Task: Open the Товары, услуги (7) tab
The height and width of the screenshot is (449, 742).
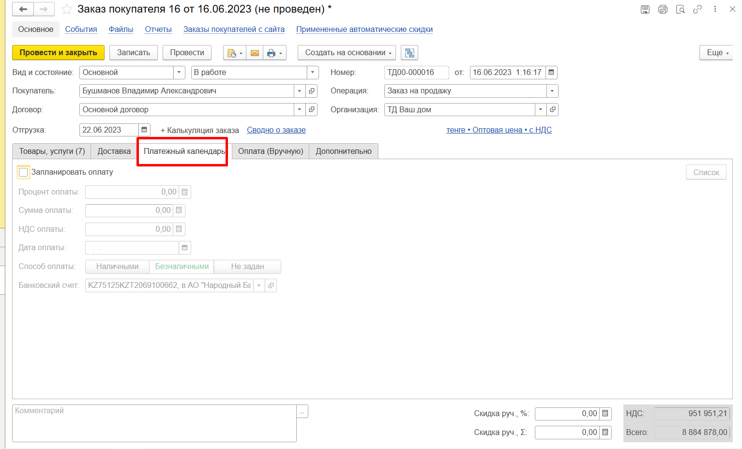Action: [52, 151]
